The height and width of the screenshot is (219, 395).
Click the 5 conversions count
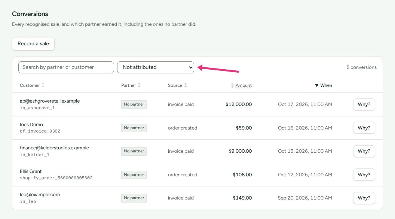tap(361, 67)
